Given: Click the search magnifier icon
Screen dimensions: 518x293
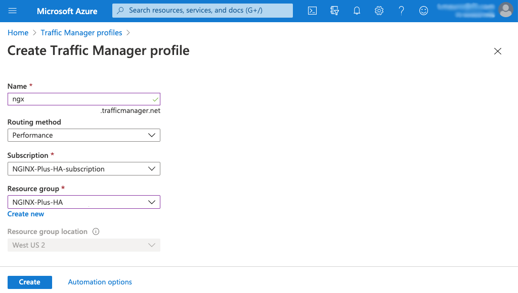Looking at the screenshot, I should (120, 11).
